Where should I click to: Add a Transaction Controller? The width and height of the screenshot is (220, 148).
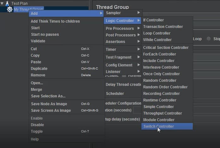[x=167, y=27]
